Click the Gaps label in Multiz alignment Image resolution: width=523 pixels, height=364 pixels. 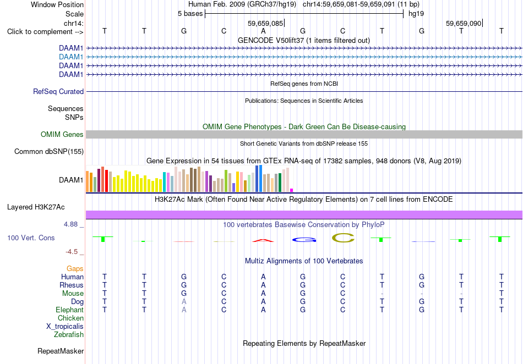click(75, 268)
